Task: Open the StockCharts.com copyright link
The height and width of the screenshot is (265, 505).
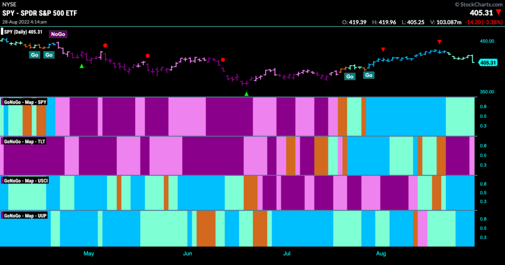Action: click(x=478, y=4)
